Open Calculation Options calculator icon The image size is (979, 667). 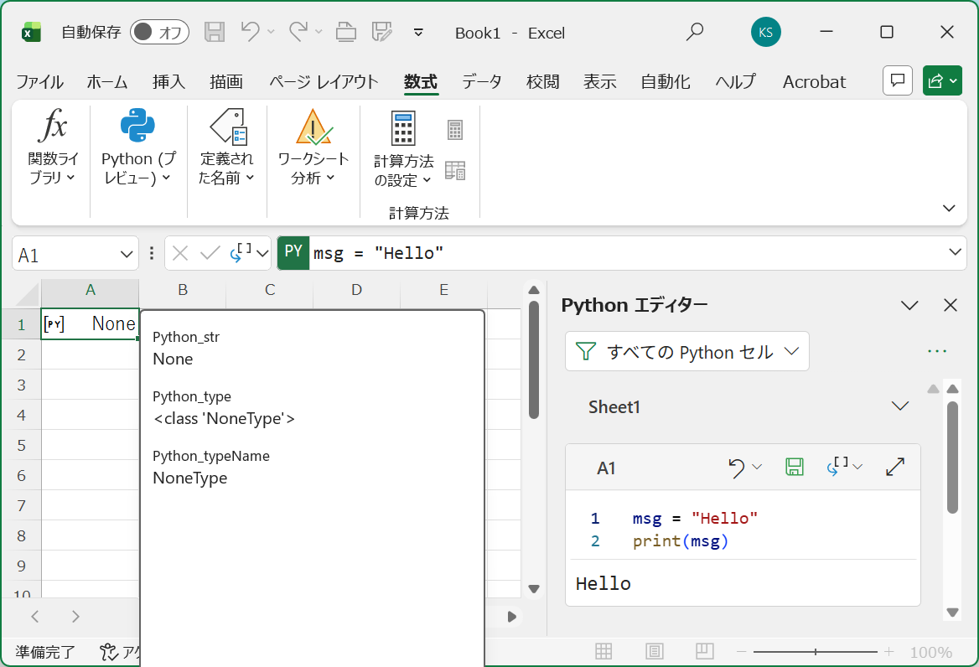403,128
